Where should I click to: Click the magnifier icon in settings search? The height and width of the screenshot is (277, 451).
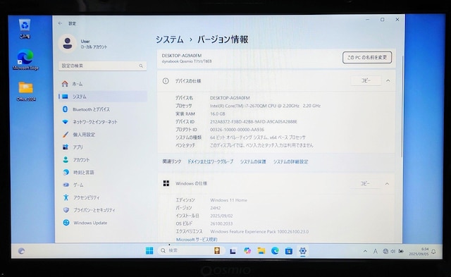(141, 66)
